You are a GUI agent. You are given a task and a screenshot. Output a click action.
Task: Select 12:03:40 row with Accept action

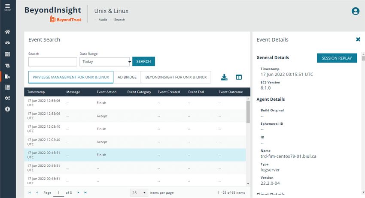click(135, 142)
